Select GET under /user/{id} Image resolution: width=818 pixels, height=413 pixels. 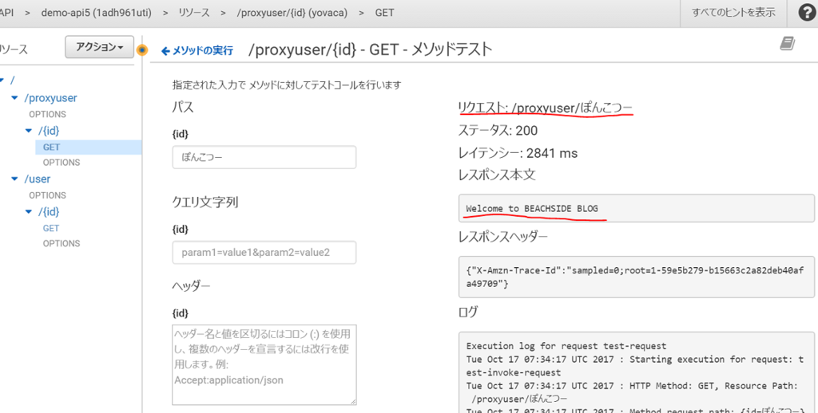51,228
